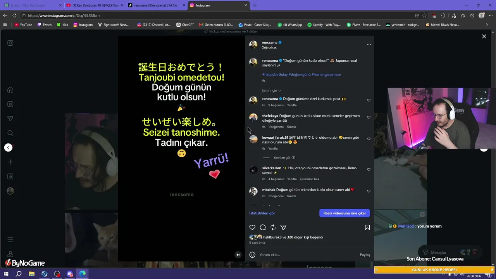Switch to the 'Stream - Kick Dashboard' tab
This screenshot has height=279, width=496.
click(x=33, y=5)
